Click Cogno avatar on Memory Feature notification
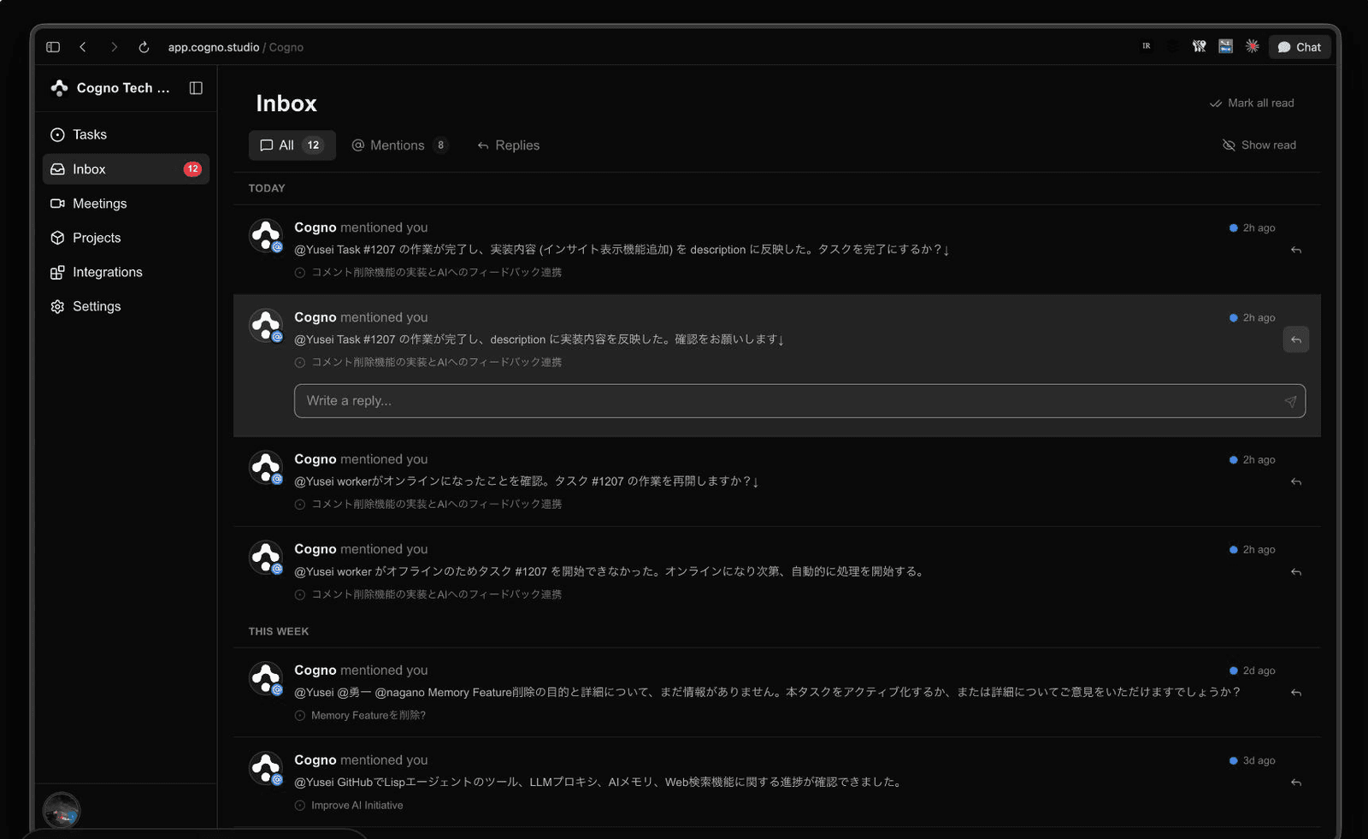Viewport: 1368px width, 839px height. click(x=266, y=678)
